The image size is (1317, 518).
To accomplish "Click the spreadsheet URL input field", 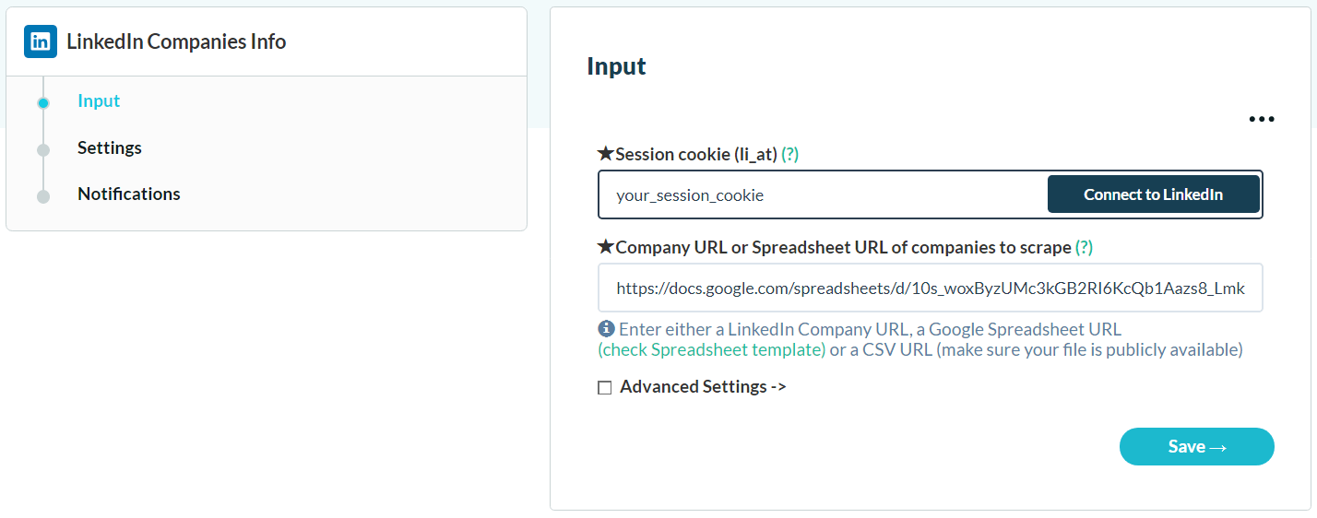I will (x=930, y=288).
